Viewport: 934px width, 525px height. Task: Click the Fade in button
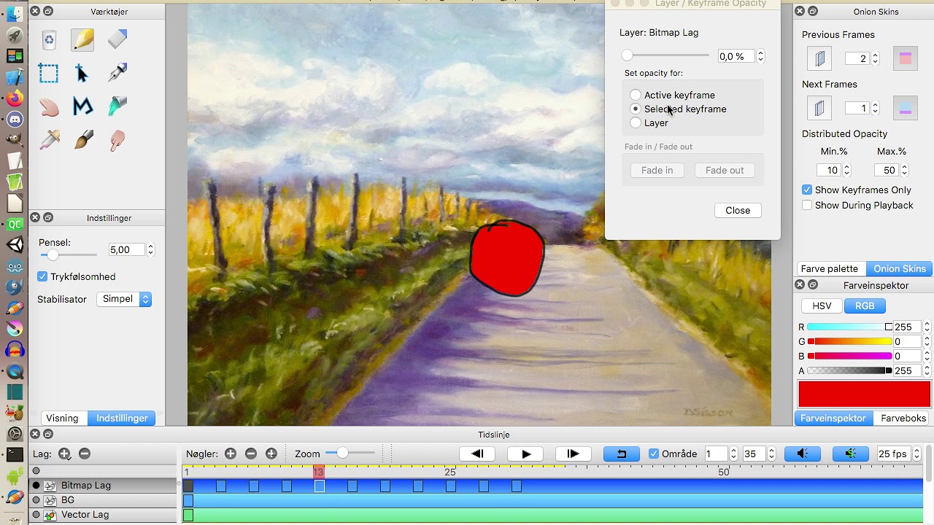pos(657,170)
